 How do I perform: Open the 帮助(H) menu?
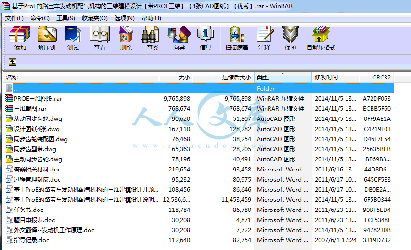(x=151, y=18)
